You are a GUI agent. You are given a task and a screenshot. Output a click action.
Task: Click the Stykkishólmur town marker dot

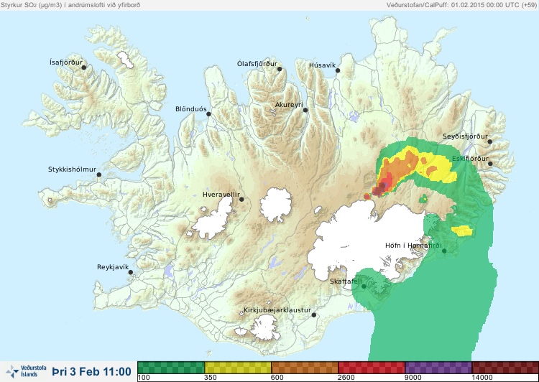[x=99, y=175]
